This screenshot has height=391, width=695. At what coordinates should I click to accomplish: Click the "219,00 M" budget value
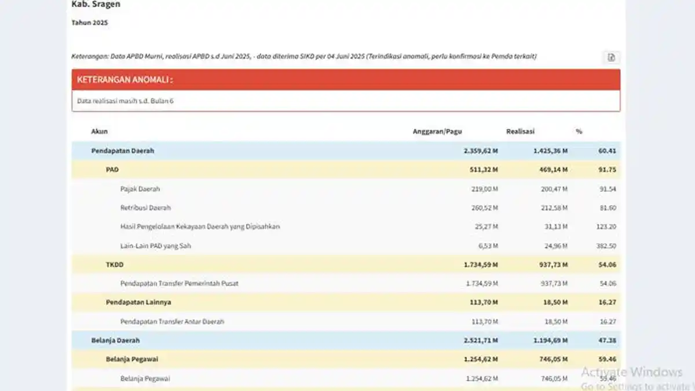[x=485, y=189]
